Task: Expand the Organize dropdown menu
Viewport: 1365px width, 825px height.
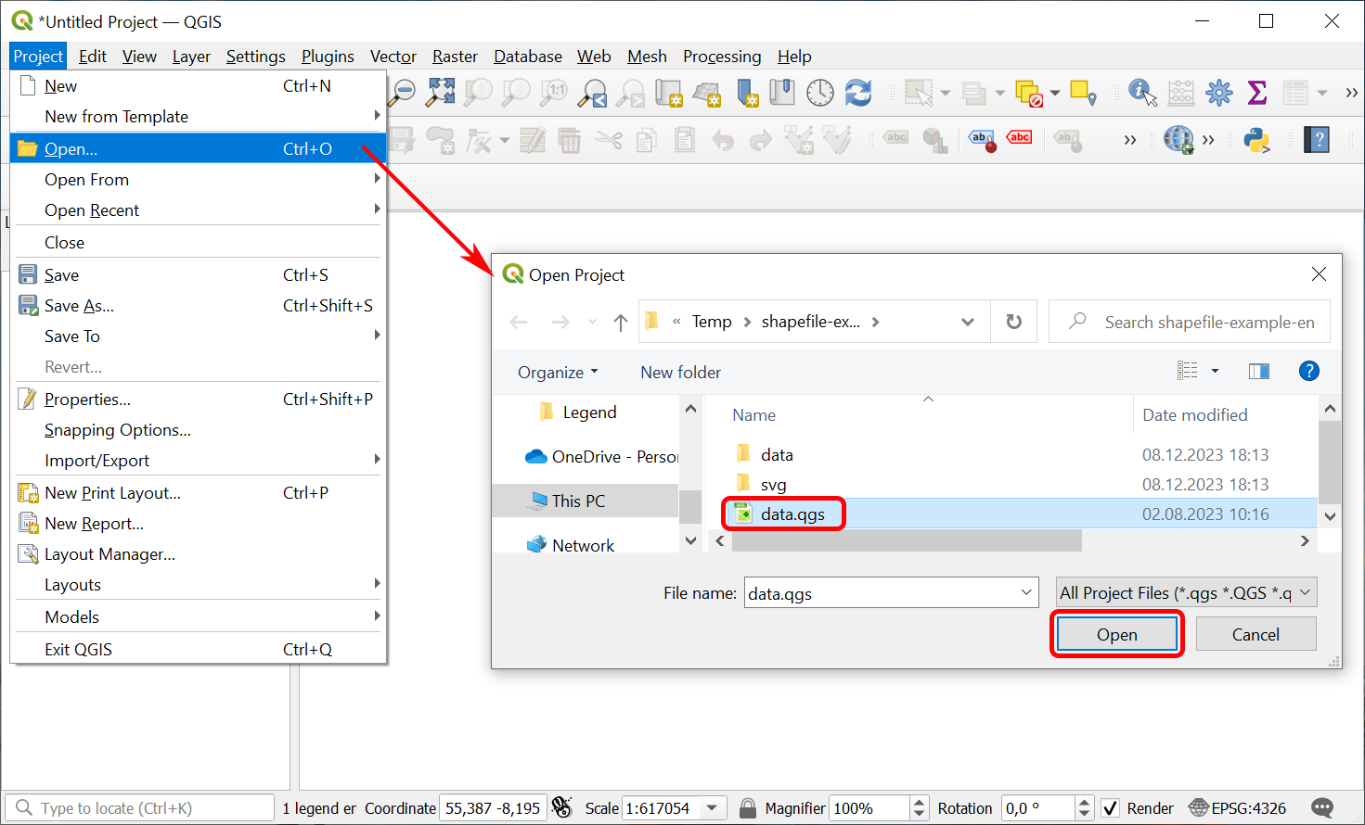Action: pyautogui.click(x=558, y=373)
